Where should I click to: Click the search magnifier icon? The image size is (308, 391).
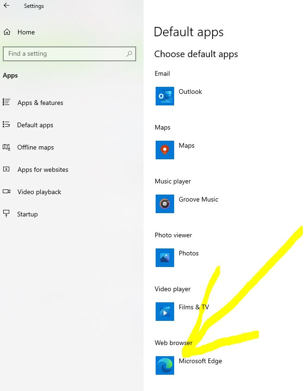[130, 54]
